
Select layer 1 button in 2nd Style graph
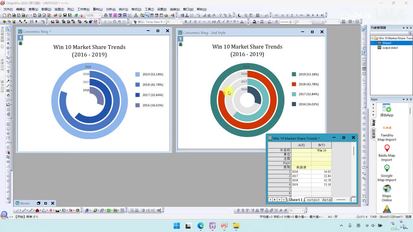point(180,39)
